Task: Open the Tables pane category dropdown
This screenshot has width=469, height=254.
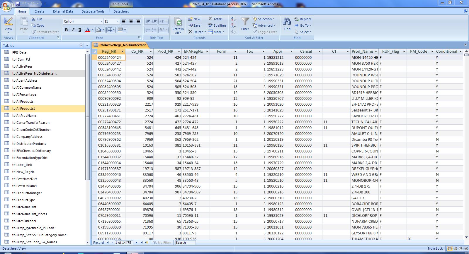Action: [81, 45]
